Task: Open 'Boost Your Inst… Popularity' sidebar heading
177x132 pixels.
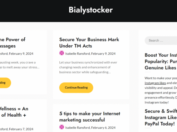Action: (161, 61)
